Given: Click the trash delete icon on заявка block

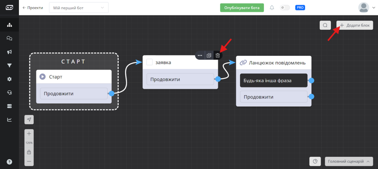Looking at the screenshot, I should pos(218,55).
